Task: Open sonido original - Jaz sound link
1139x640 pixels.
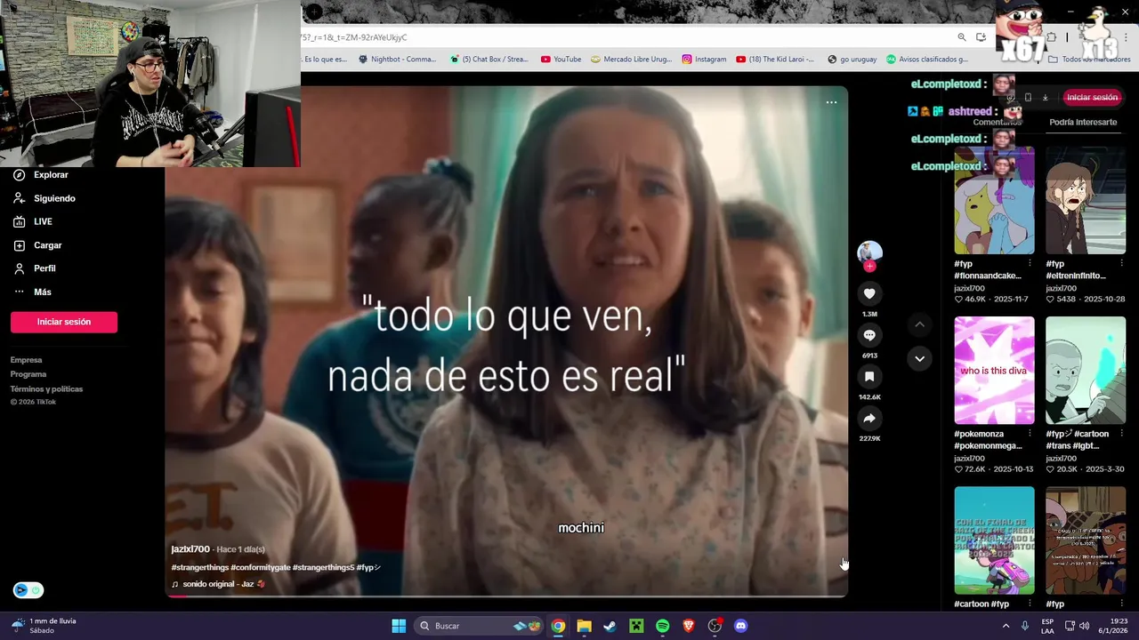Action: [x=218, y=584]
